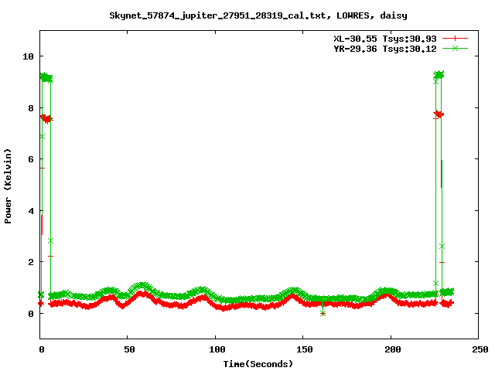Click the green calibration peak cluster at left
Screen dimensions: 495x371
point(46,77)
